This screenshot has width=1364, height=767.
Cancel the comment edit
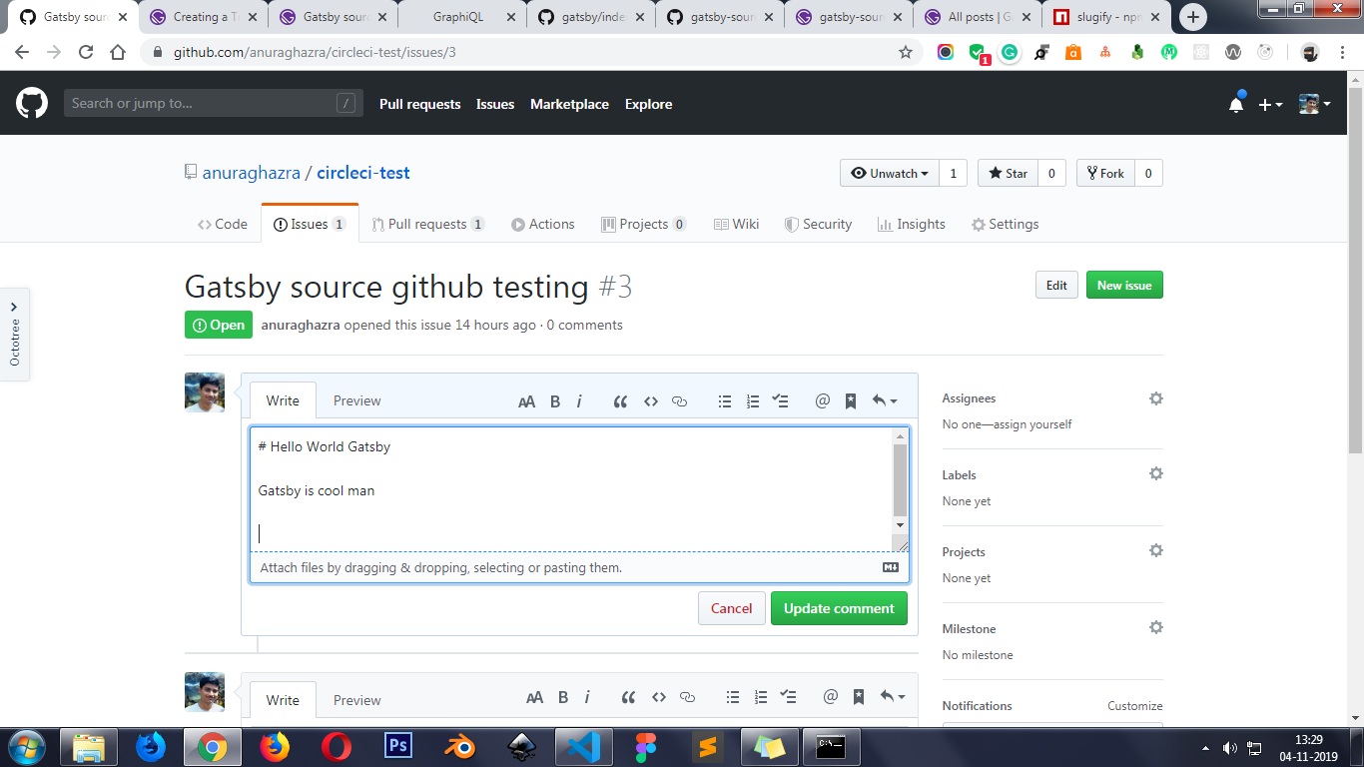[x=731, y=608]
